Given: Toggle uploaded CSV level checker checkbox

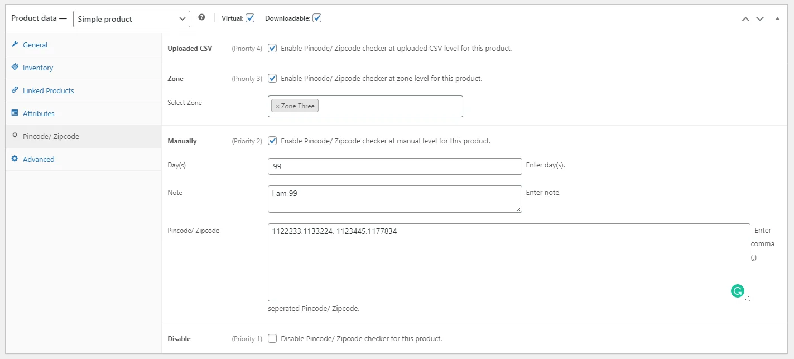Looking at the screenshot, I should coord(272,49).
